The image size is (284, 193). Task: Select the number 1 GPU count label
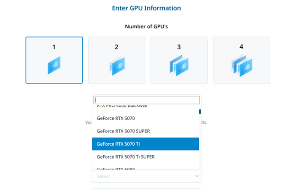pos(54,47)
